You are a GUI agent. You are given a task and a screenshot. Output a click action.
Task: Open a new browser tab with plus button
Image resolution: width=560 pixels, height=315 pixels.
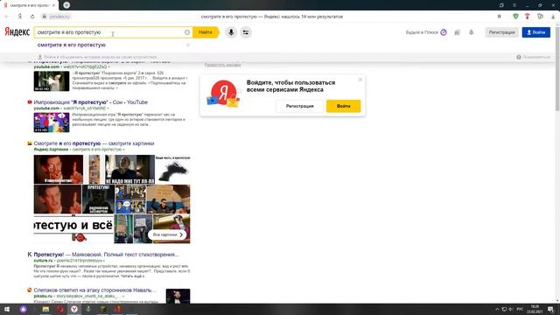pos(66,5)
